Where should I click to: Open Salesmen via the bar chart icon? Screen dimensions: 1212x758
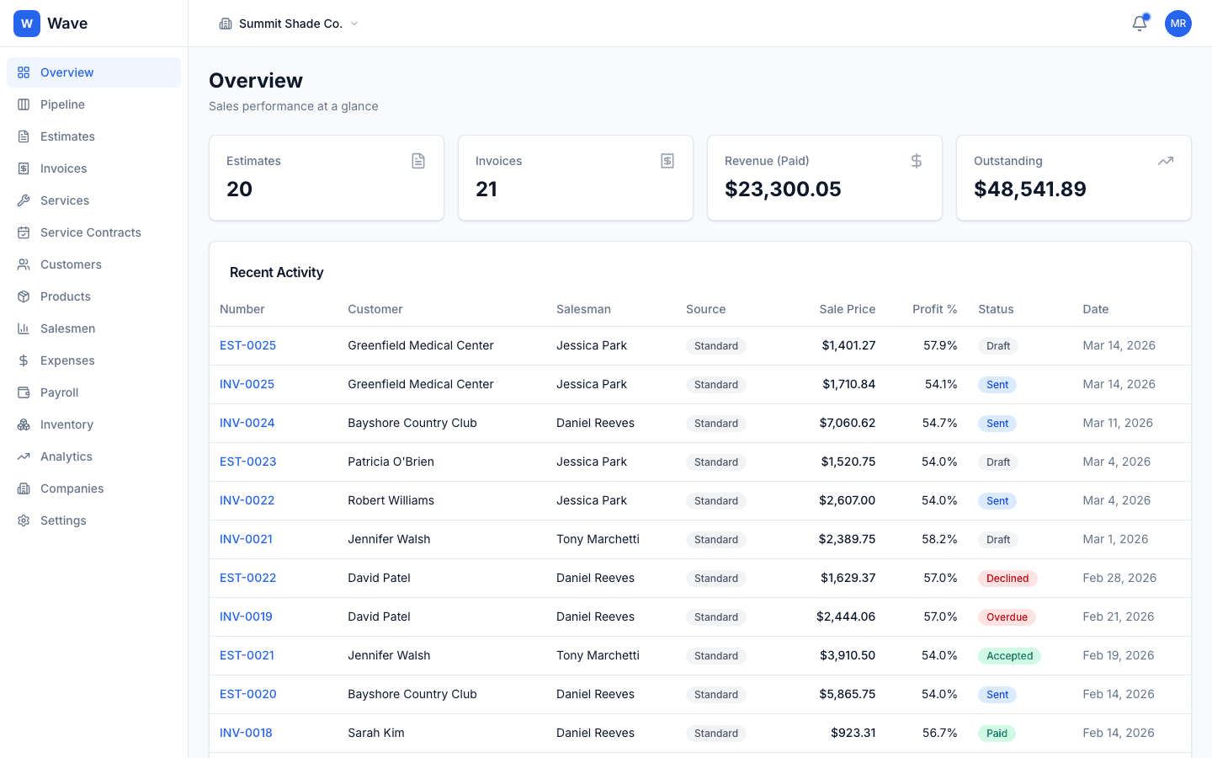coord(24,328)
